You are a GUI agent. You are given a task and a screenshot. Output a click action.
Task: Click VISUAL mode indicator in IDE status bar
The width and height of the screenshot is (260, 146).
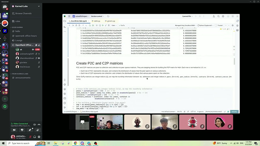pyautogui.click(x=234, y=111)
